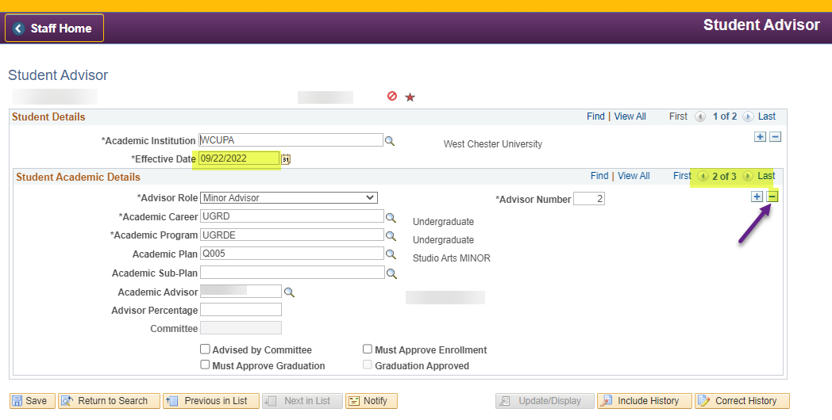This screenshot has height=420, width=832.
Task: Open the Effective Date calendar picker
Action: click(286, 159)
